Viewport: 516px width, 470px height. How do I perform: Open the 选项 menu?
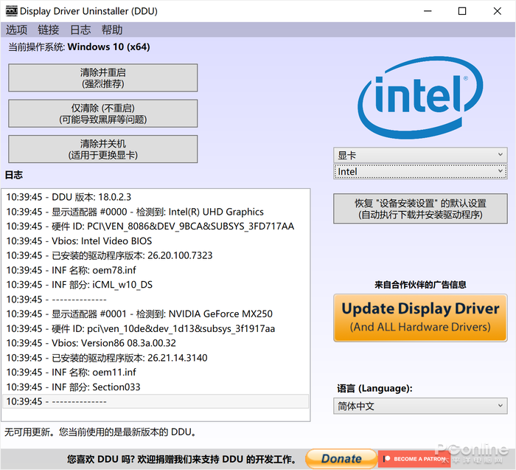tap(16, 30)
